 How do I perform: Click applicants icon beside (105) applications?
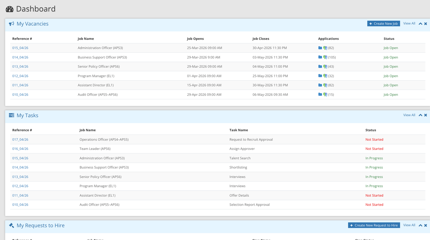[325, 57]
